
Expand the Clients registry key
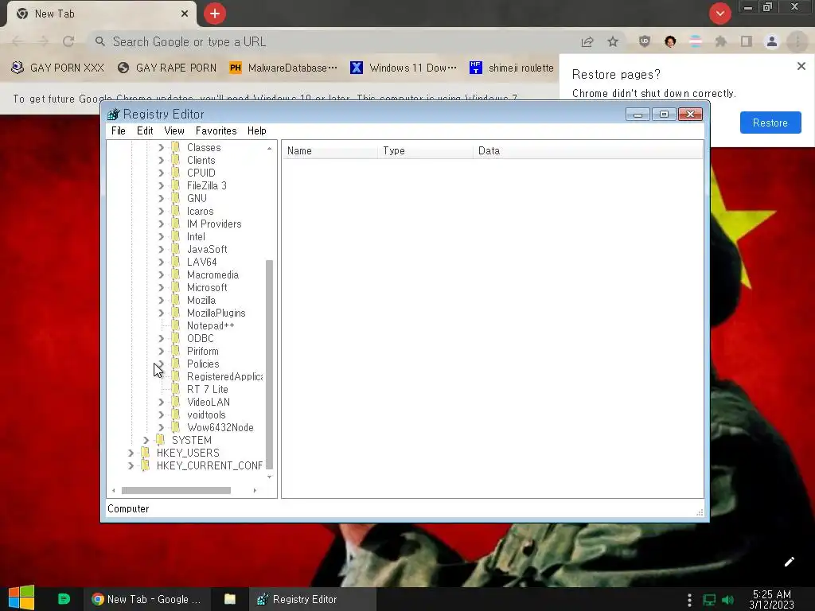161,161
